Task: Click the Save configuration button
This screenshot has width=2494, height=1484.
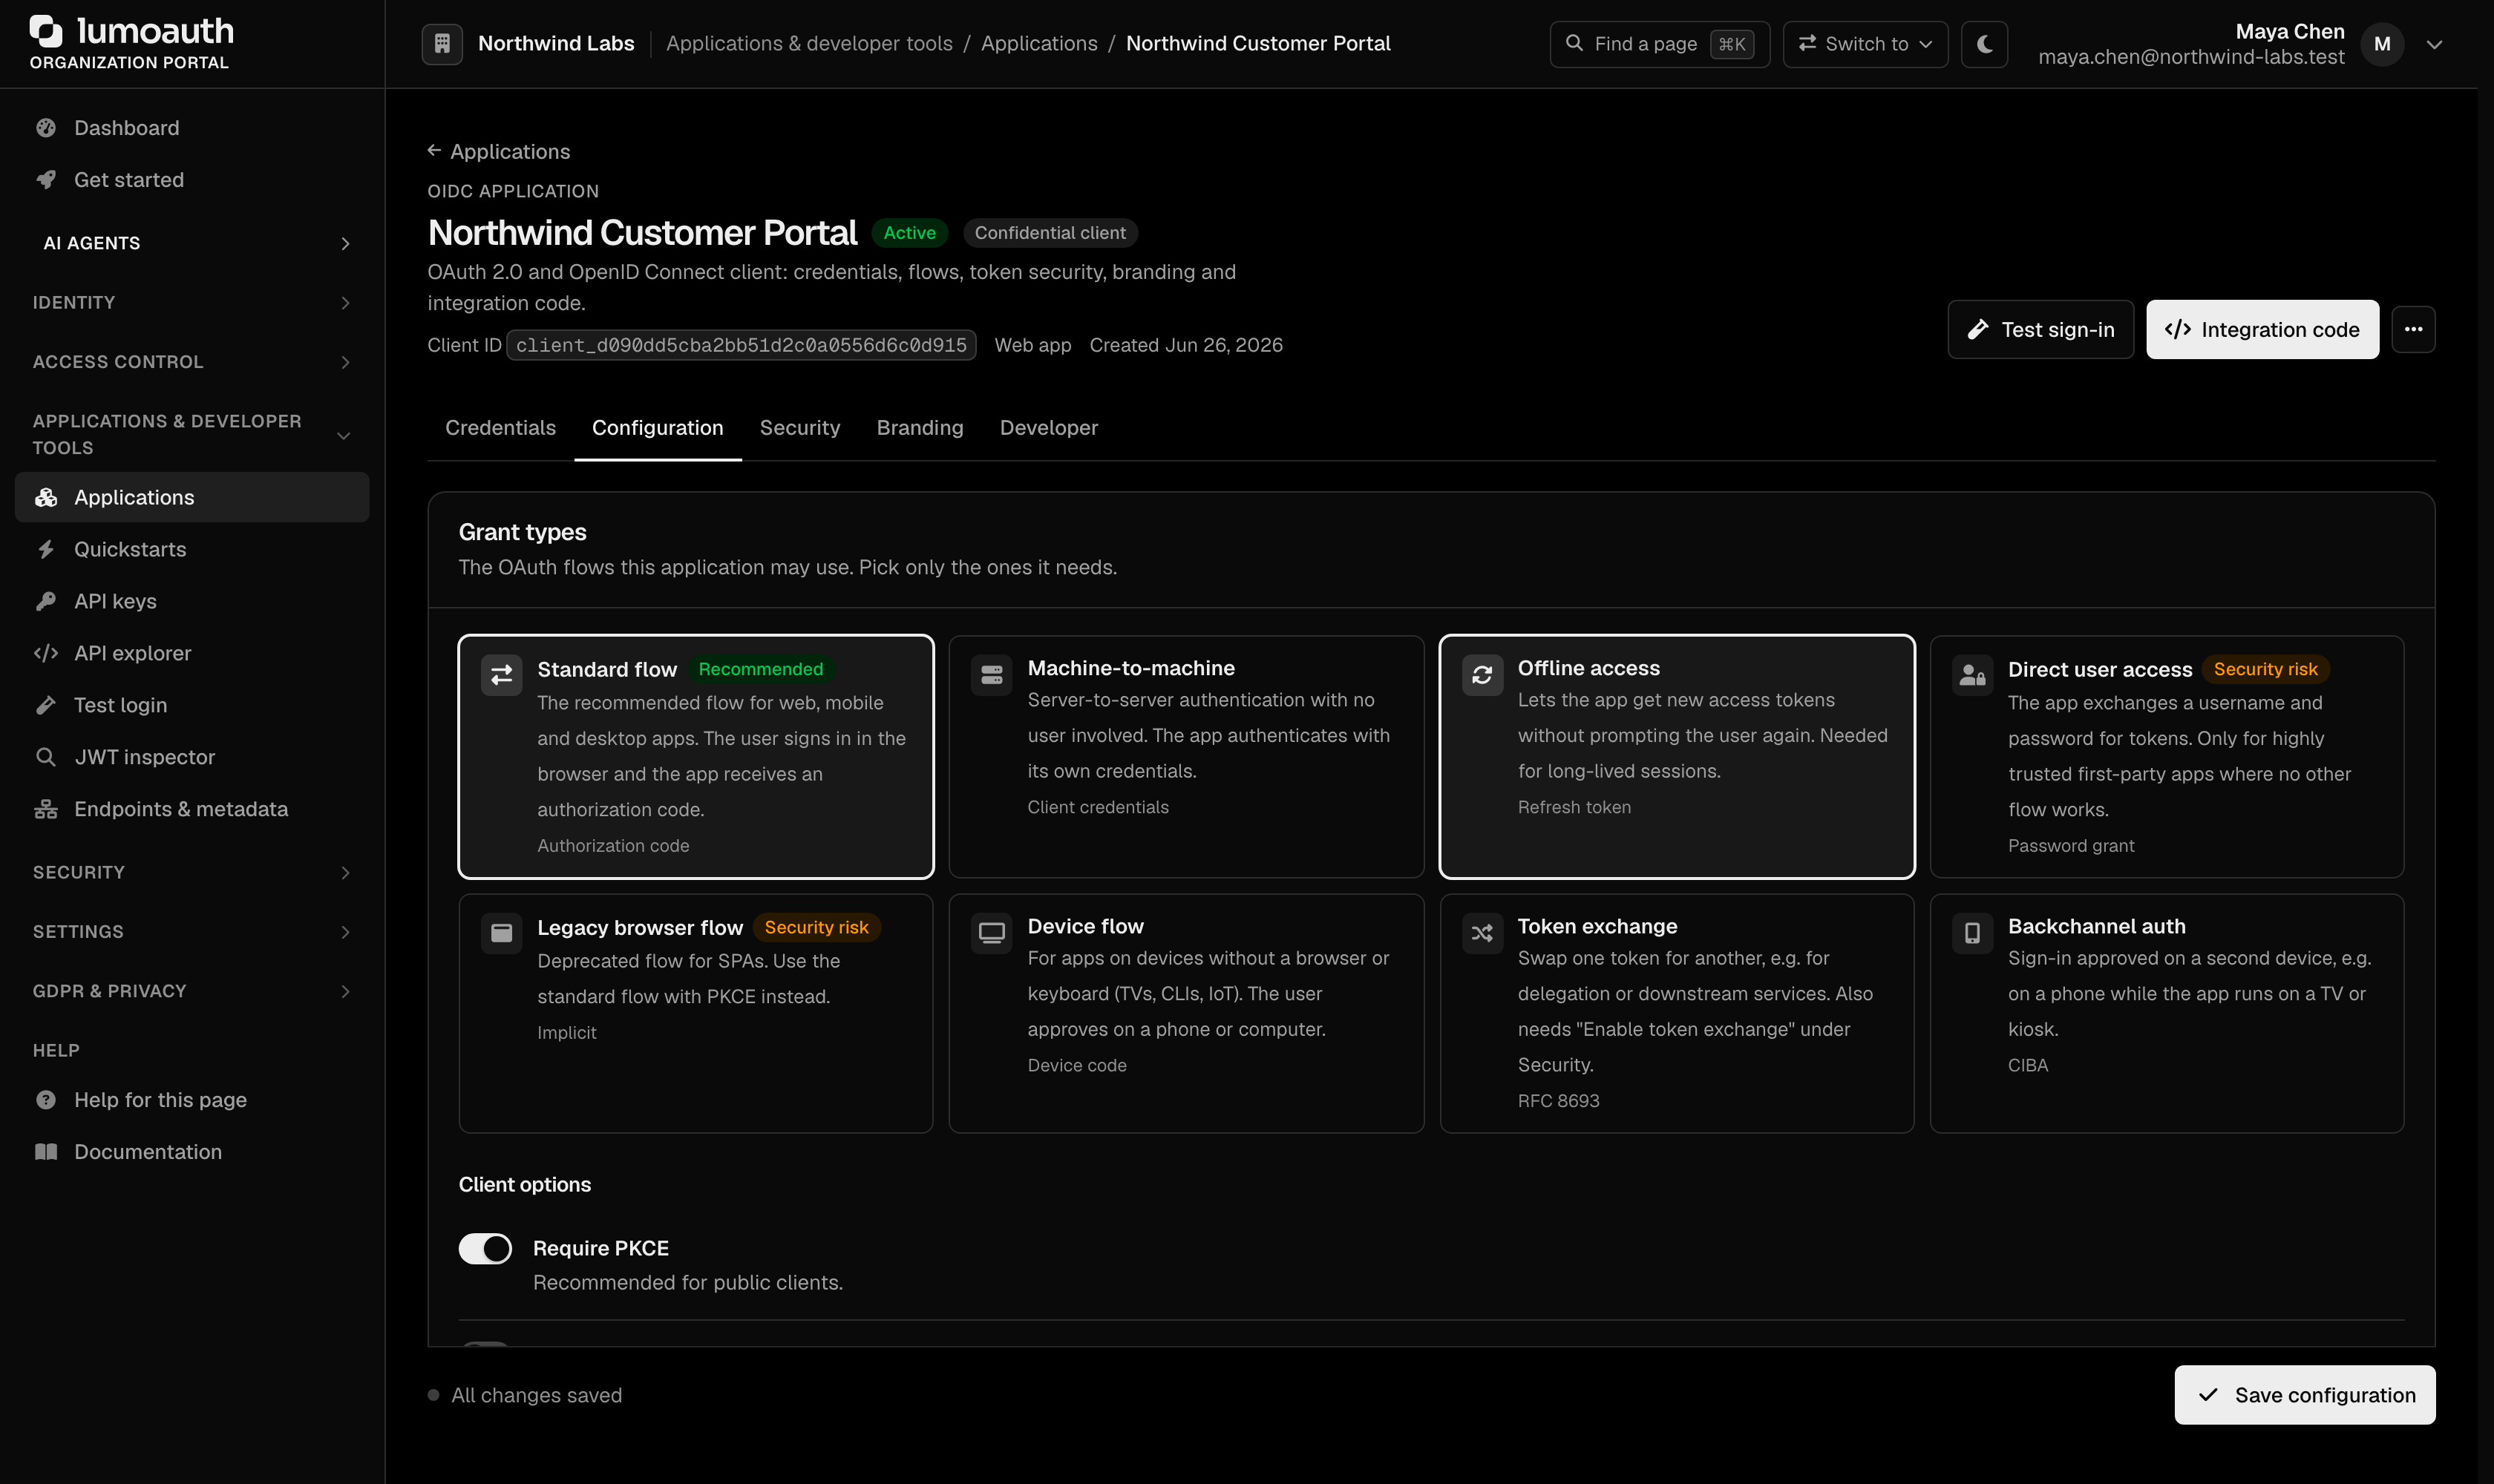Action: tap(2305, 1395)
